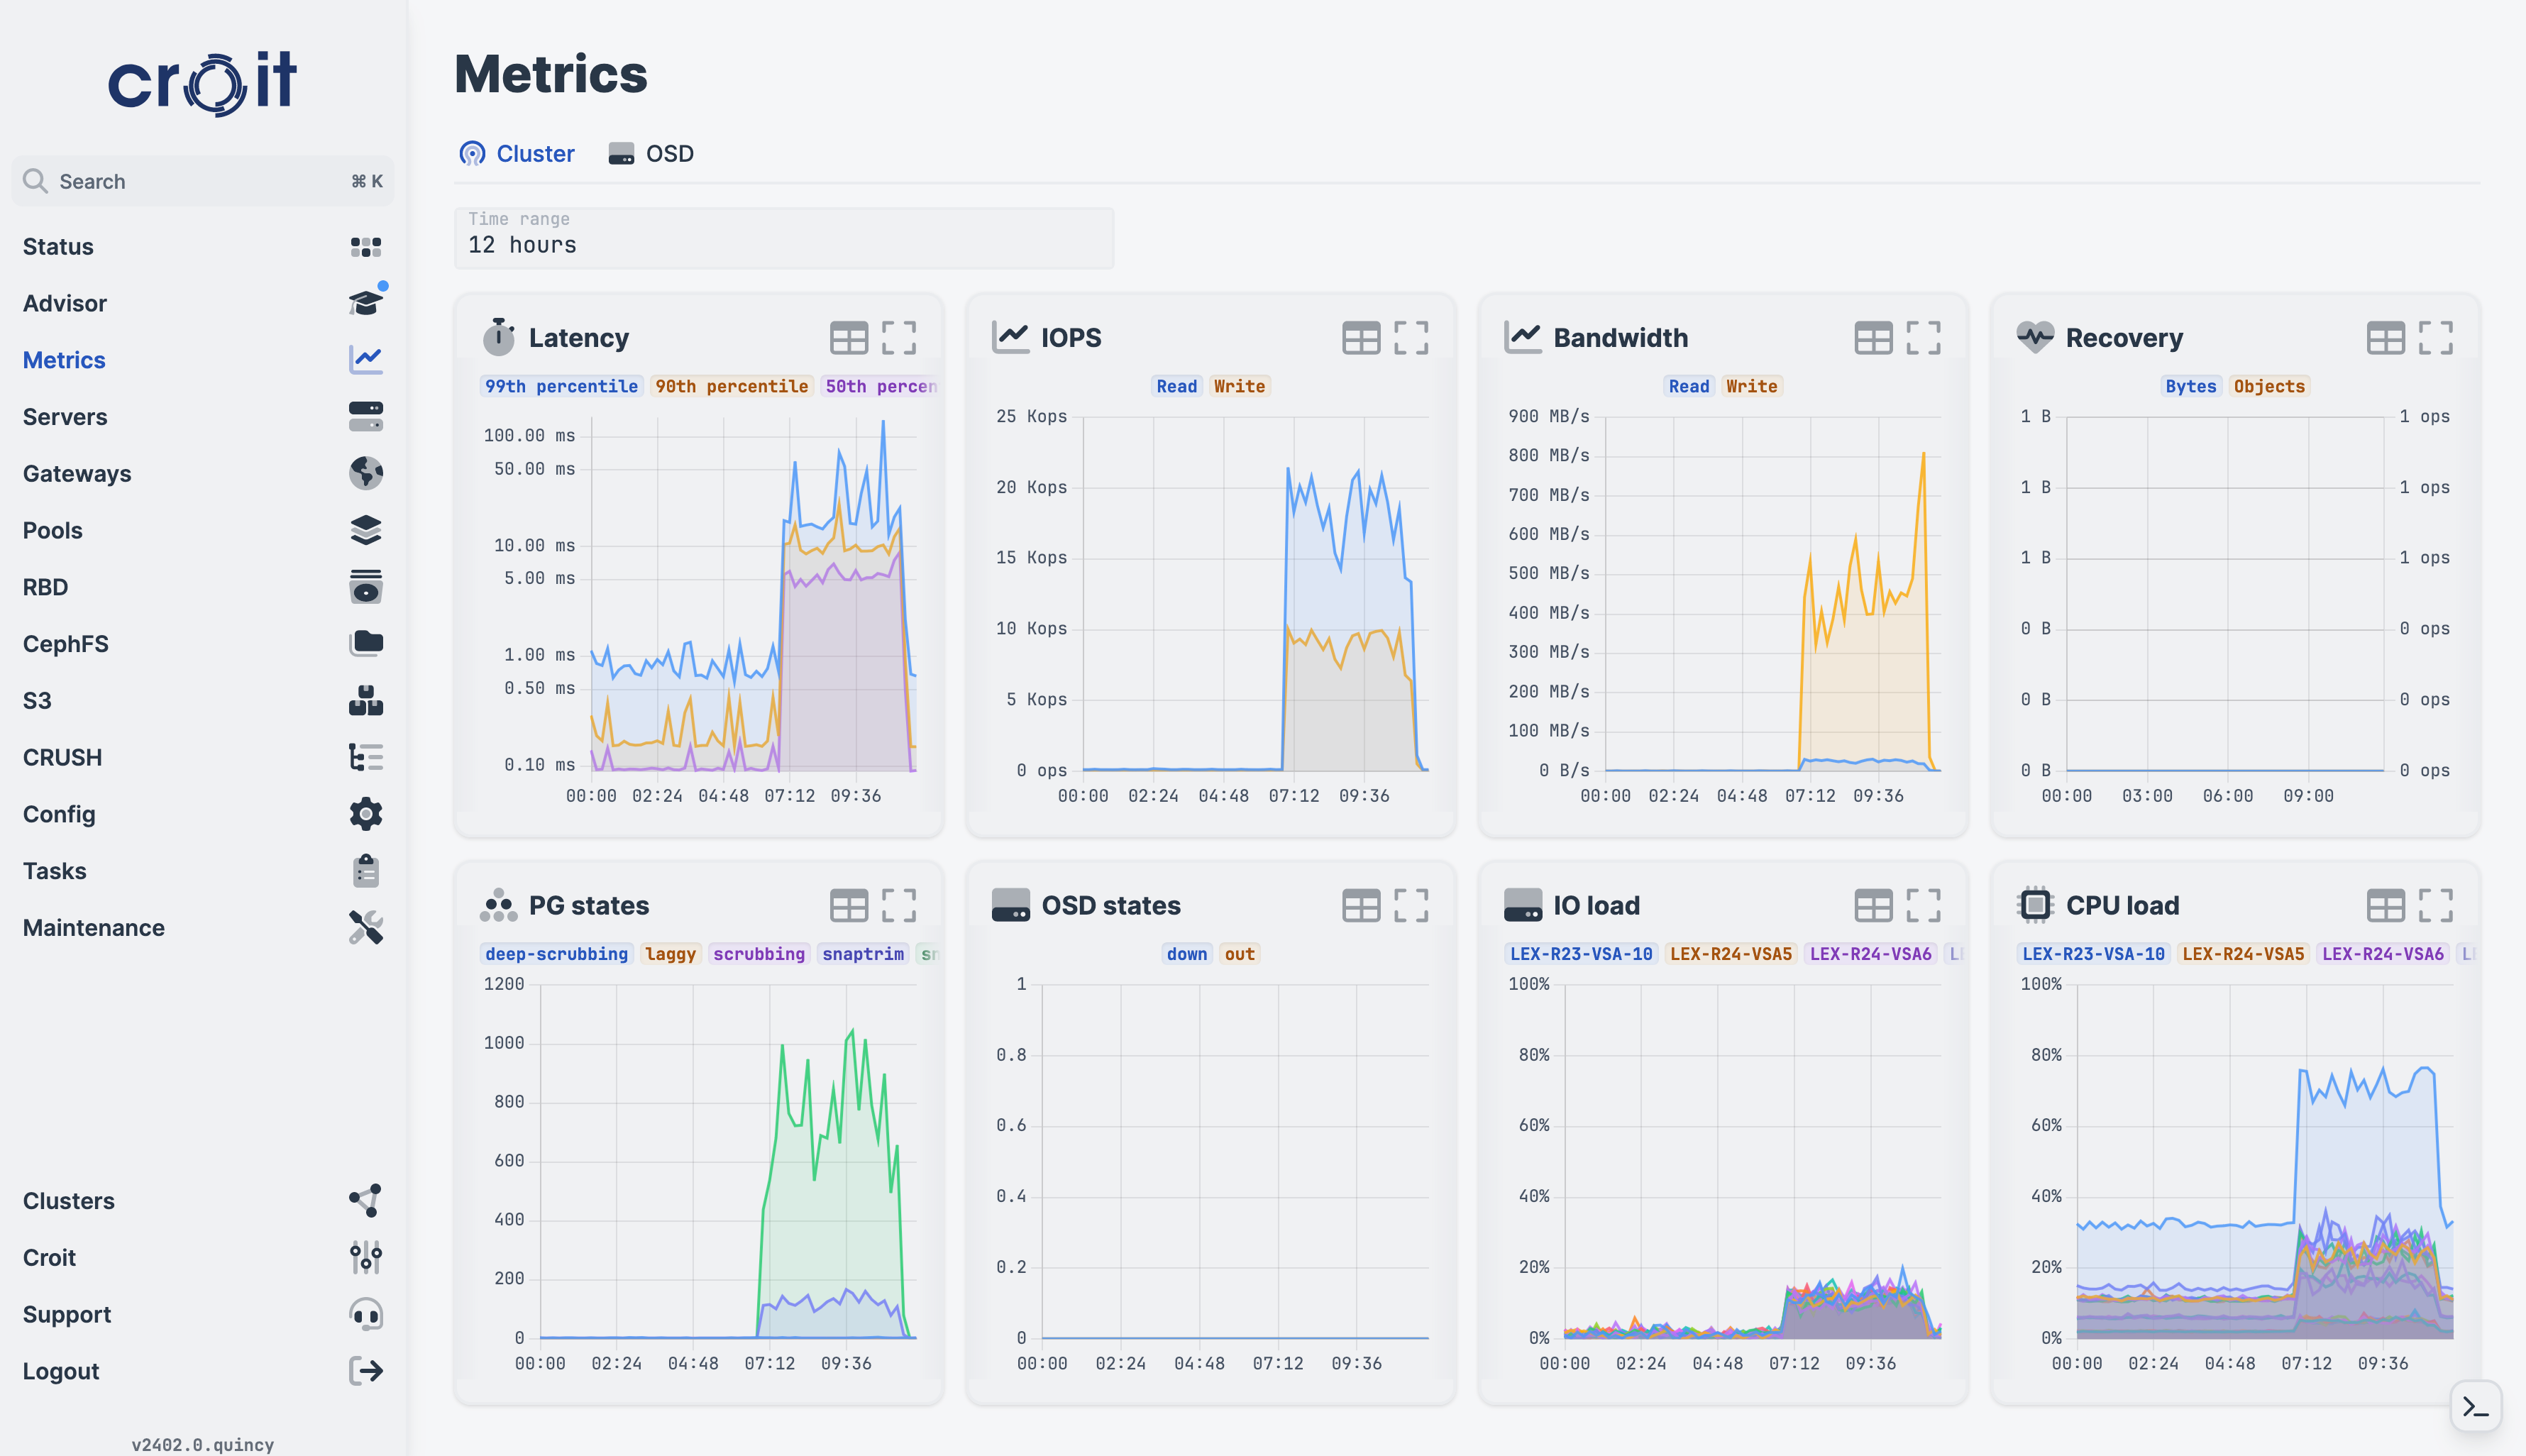Go to the Pools page
The image size is (2526, 1456).
(x=53, y=530)
